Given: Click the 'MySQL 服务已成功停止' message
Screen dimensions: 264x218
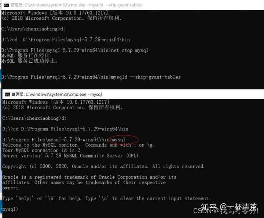Looking at the screenshot, I should click(29, 61).
